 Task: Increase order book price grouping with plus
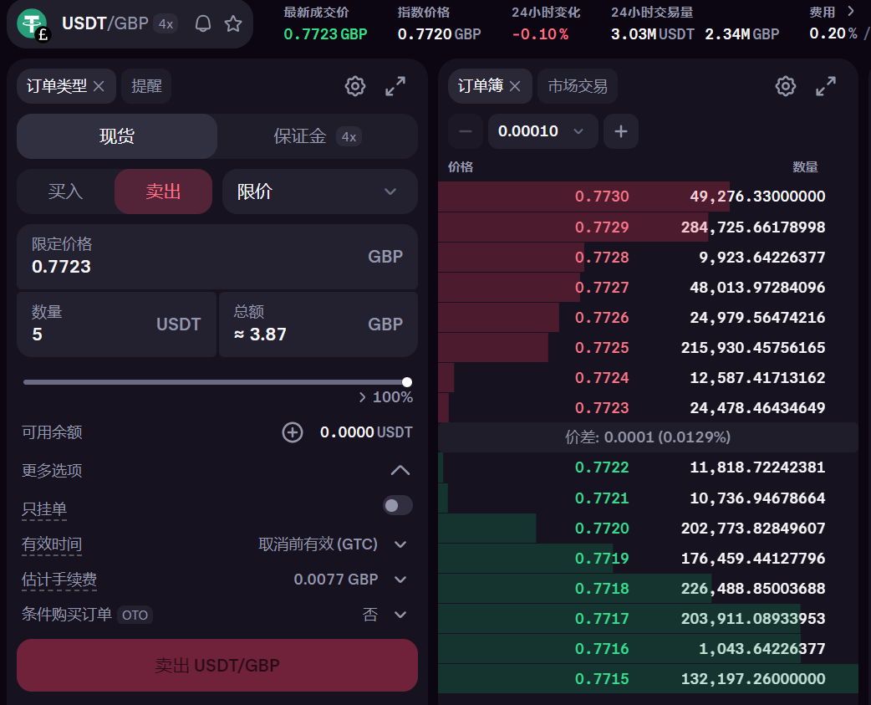(x=620, y=131)
